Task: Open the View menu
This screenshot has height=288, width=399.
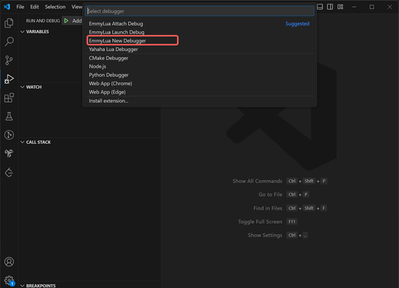Action: 76,7
